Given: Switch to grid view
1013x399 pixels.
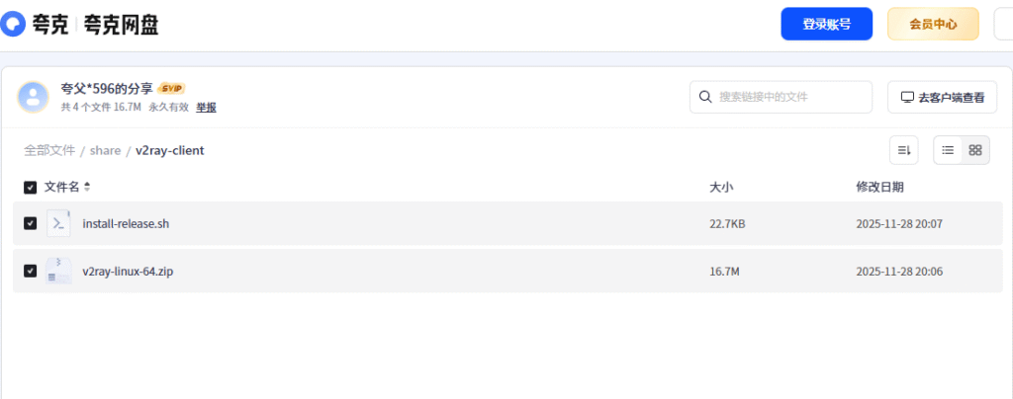Looking at the screenshot, I should 975,150.
